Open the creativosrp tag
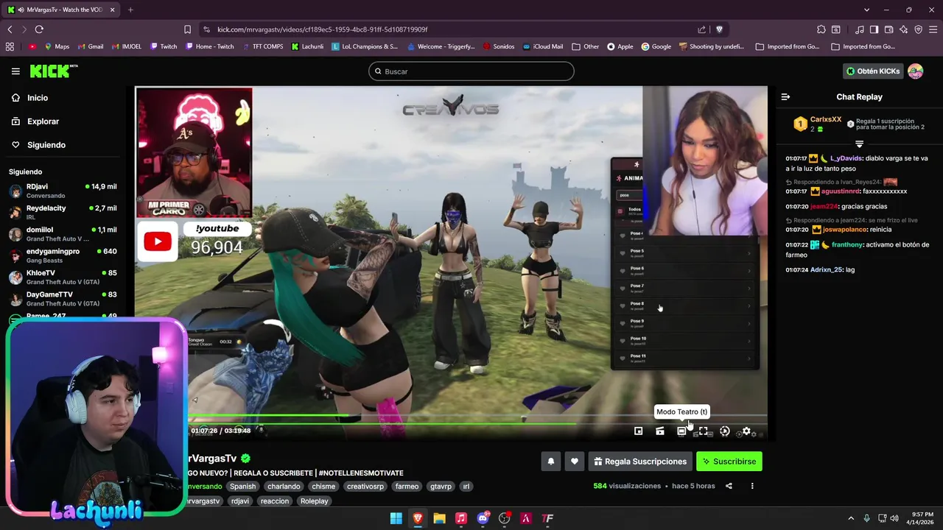943x530 pixels. (x=365, y=487)
